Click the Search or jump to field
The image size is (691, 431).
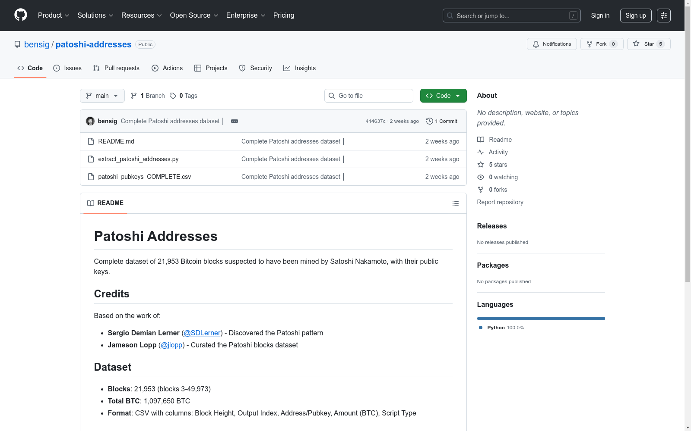tap(512, 16)
